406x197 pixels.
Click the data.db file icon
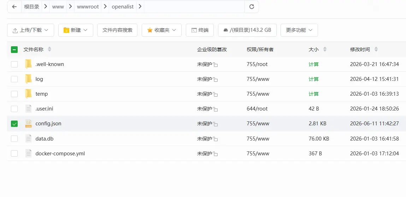29,139
